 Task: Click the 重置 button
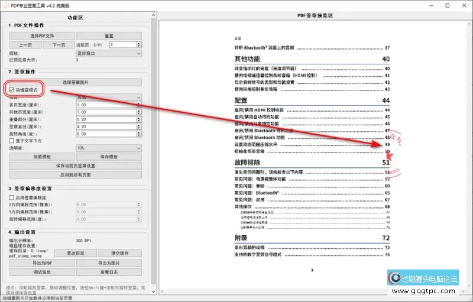pyautogui.click(x=109, y=36)
